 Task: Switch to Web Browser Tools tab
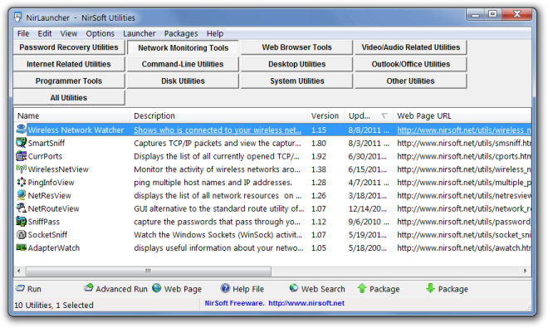coord(296,47)
